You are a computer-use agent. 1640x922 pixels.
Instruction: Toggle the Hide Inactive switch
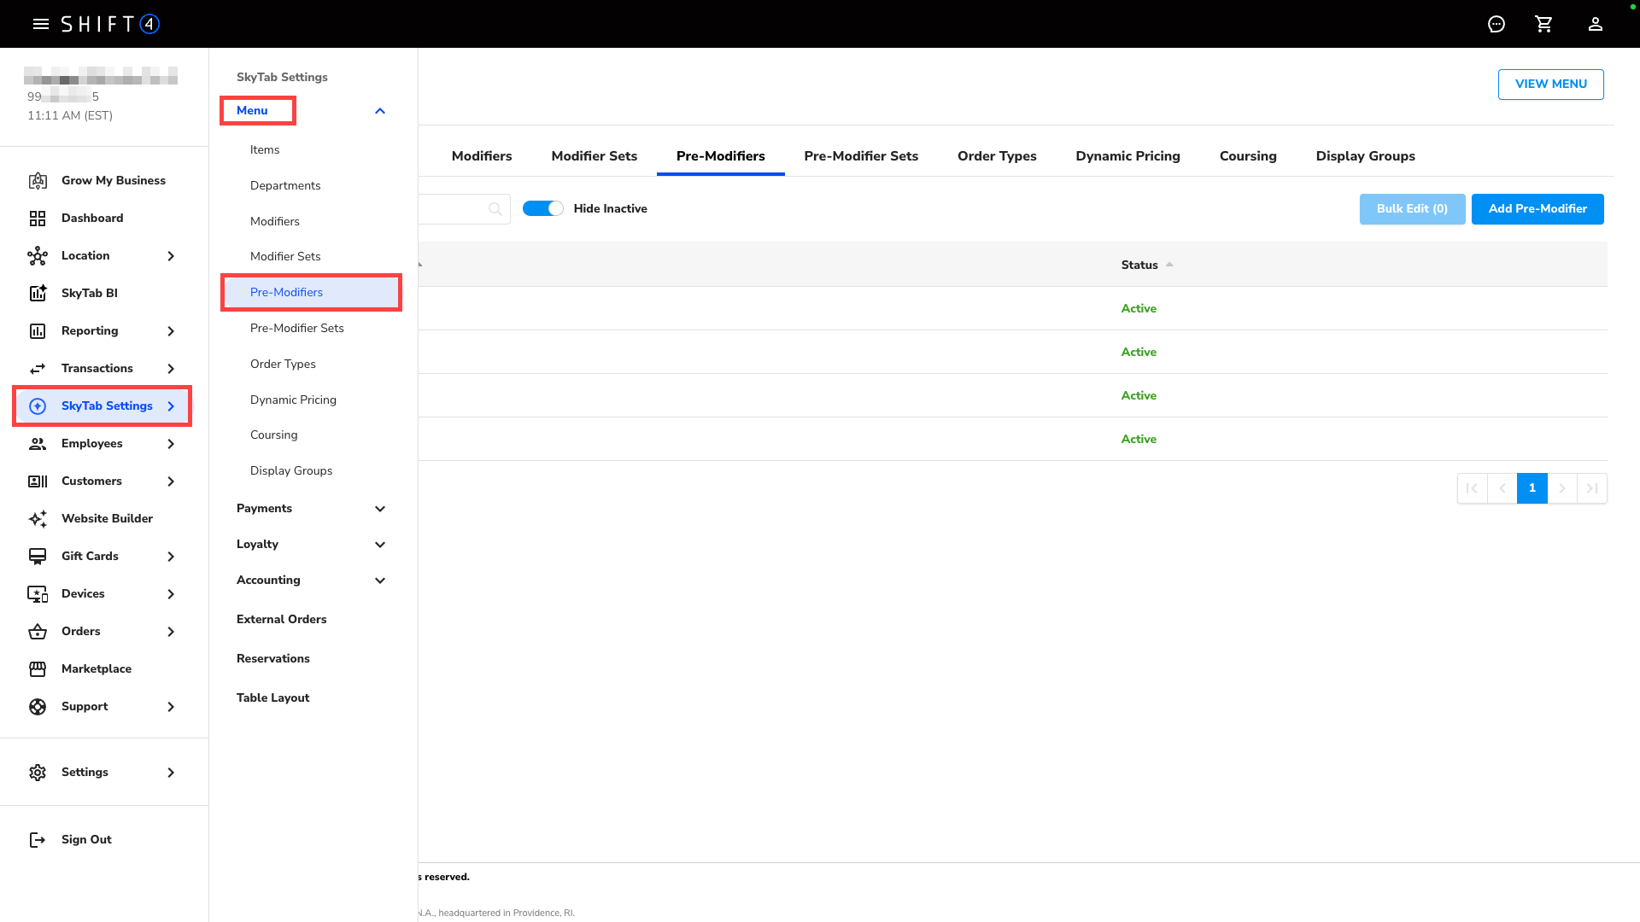point(543,208)
